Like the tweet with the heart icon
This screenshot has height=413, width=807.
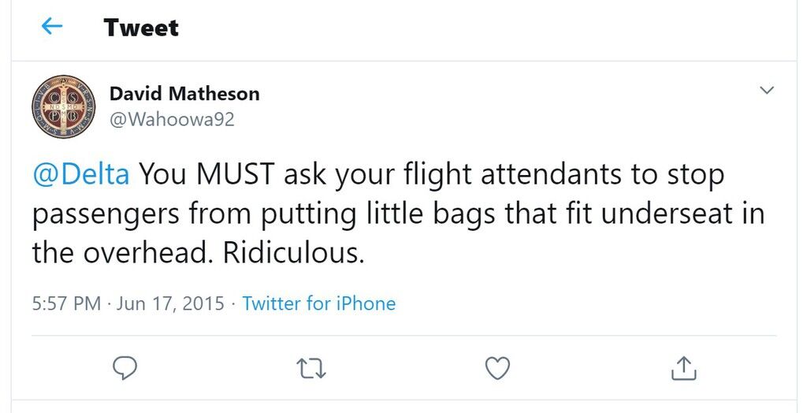coord(498,368)
